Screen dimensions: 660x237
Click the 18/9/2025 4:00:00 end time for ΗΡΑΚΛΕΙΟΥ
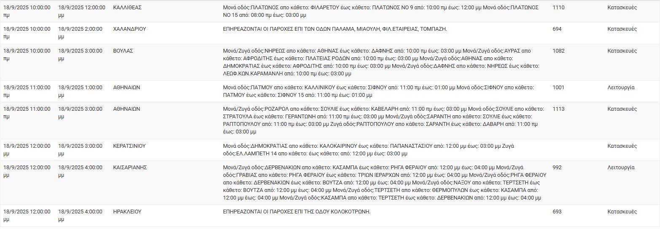click(80, 215)
